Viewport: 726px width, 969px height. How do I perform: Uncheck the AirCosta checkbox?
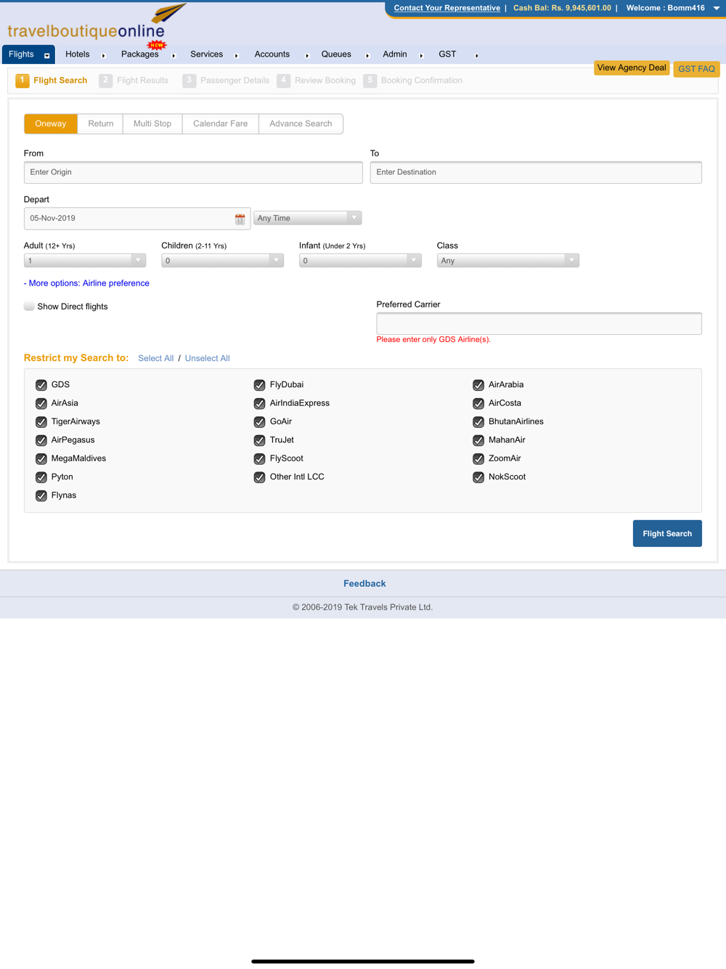pos(478,403)
